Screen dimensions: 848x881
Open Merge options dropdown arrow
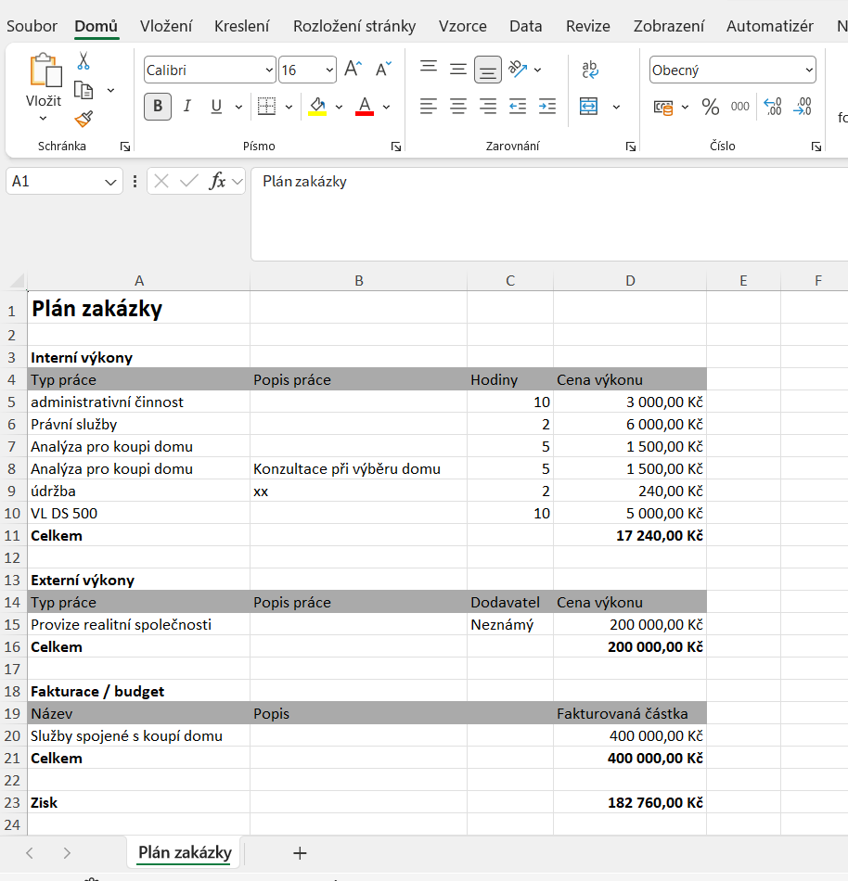(616, 107)
